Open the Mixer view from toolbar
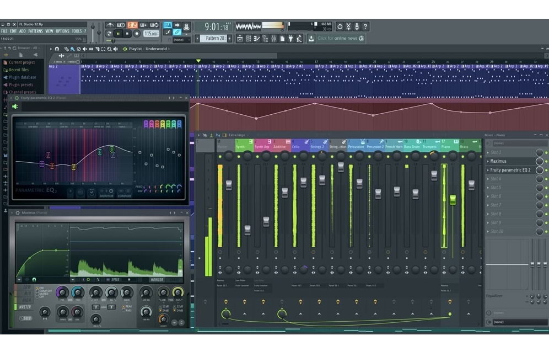 [x=274, y=39]
